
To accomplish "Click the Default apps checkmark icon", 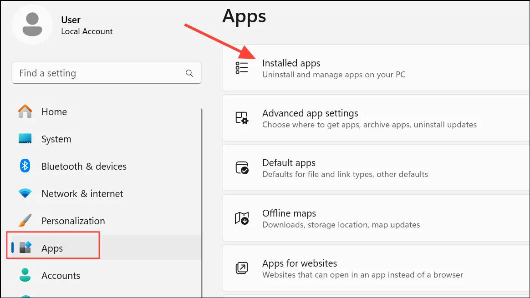I will [x=242, y=167].
